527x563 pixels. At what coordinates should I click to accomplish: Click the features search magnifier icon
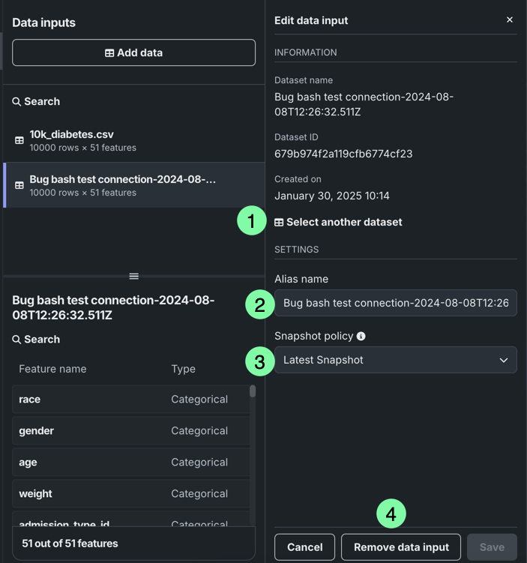[x=16, y=340]
